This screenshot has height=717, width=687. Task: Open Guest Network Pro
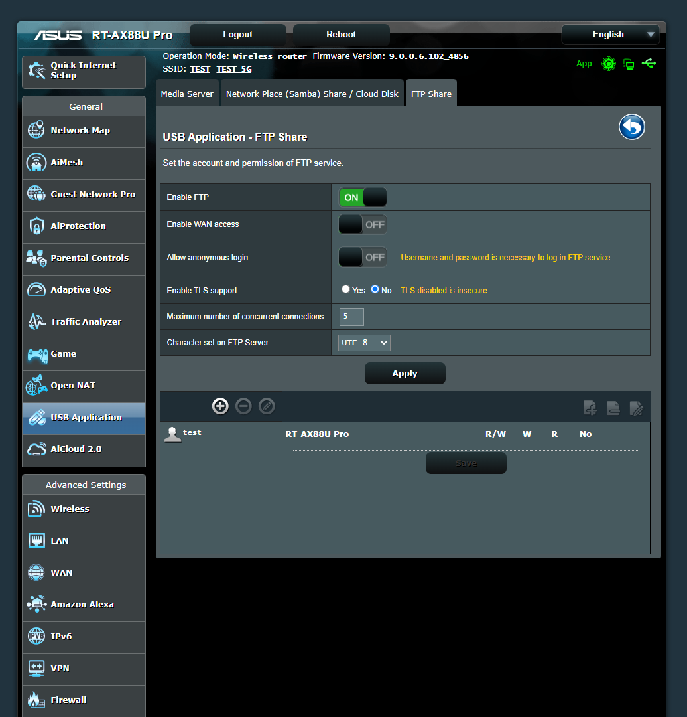84,195
